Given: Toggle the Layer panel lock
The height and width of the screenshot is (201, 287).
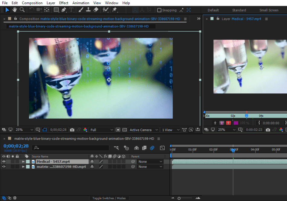Looking at the screenshot, I should pos(218,19).
